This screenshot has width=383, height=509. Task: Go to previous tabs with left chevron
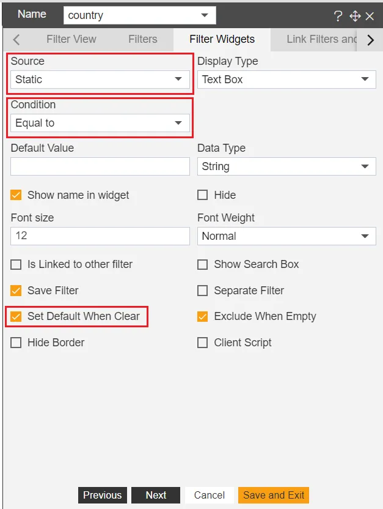(16, 40)
